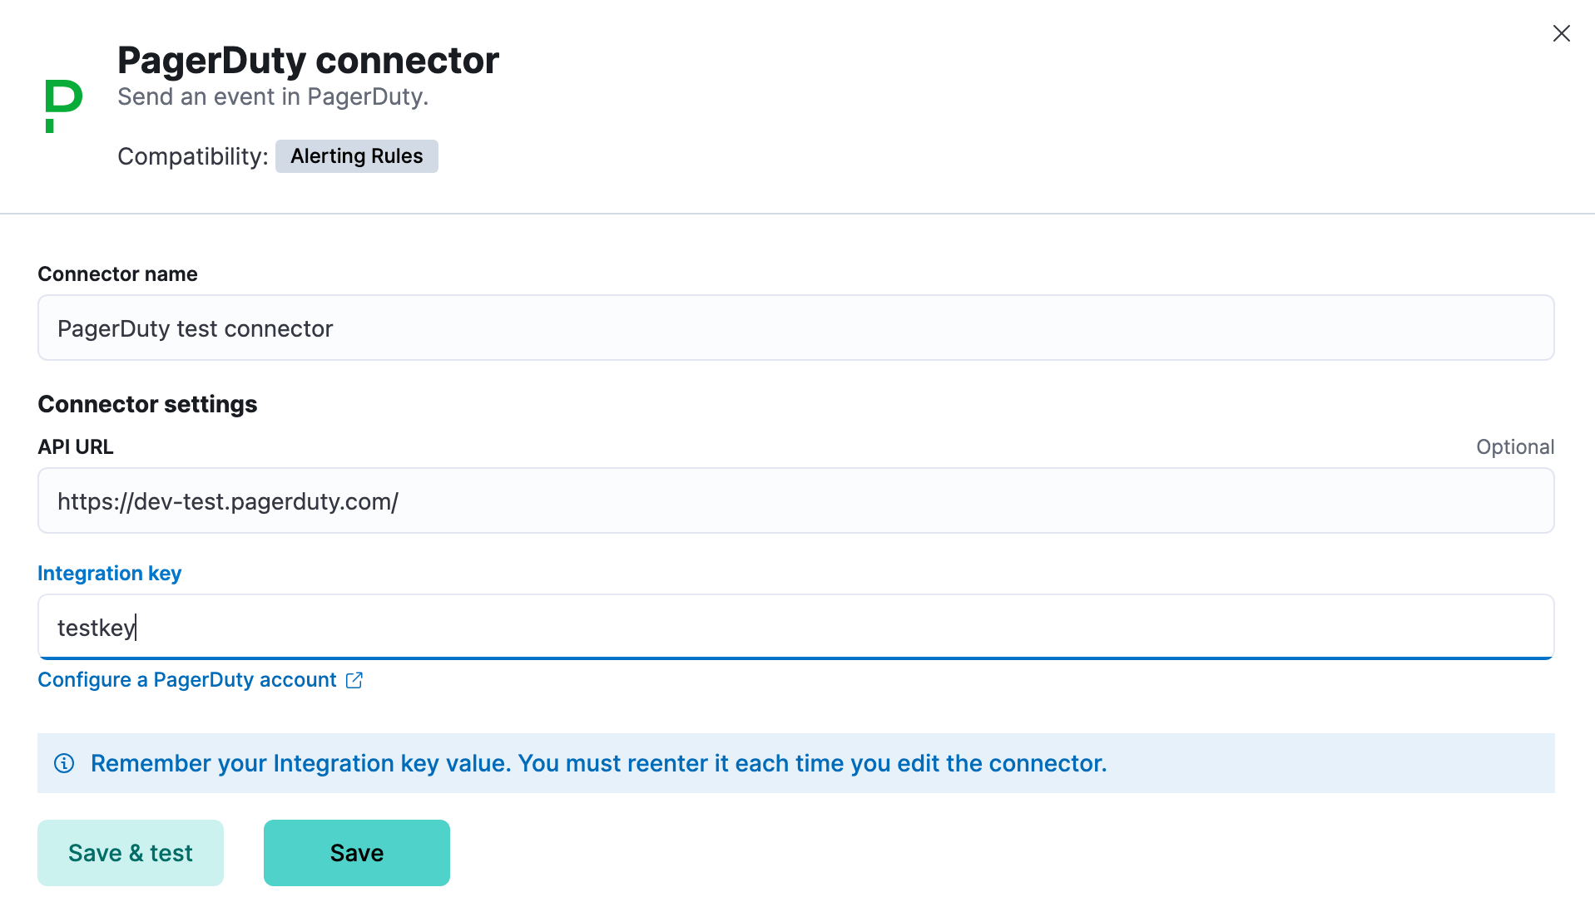
Task: Click inside the API URL field
Action: (x=795, y=500)
